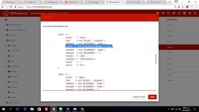Collapse the config folder arrow
Image resolution: width=199 pixels, height=112 pixels.
(x=6, y=72)
